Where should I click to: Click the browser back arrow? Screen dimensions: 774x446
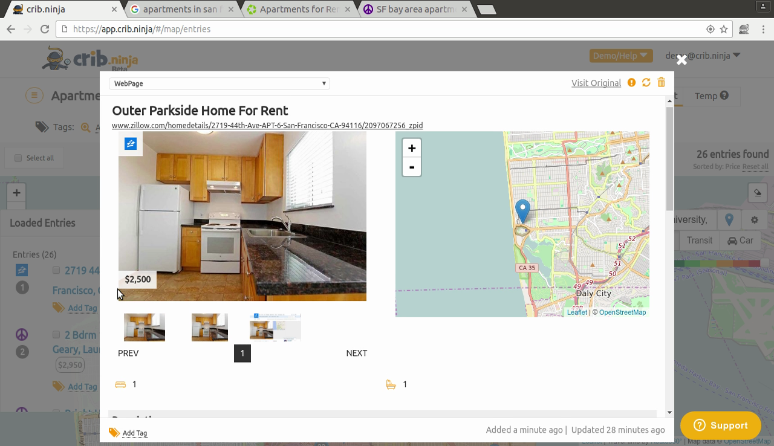point(11,29)
